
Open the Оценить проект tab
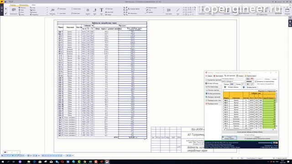pyautogui.click(x=250, y=76)
